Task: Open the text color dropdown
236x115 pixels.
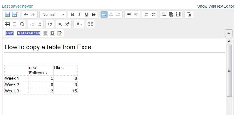Action: point(79,24)
